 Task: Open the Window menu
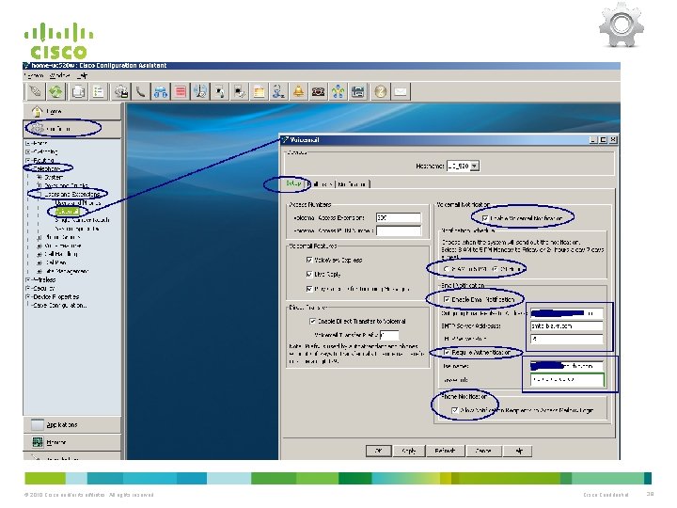pyautogui.click(x=59, y=75)
